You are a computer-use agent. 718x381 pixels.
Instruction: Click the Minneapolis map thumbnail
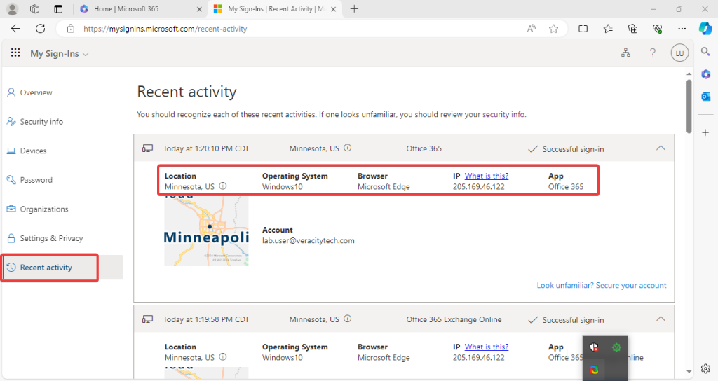pos(206,231)
